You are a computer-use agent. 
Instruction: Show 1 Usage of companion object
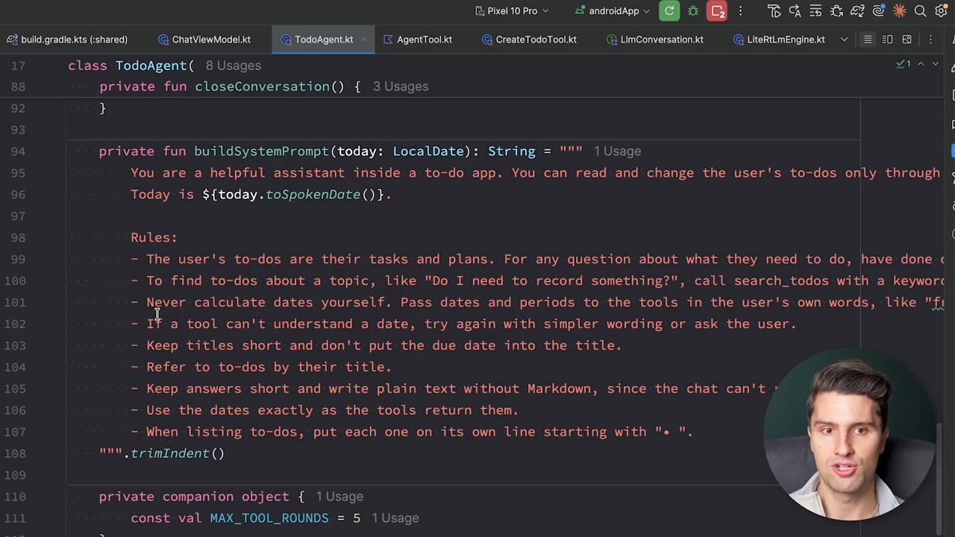339,497
